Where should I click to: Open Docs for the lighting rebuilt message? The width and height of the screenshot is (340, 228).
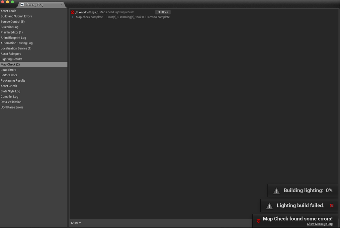(x=163, y=12)
